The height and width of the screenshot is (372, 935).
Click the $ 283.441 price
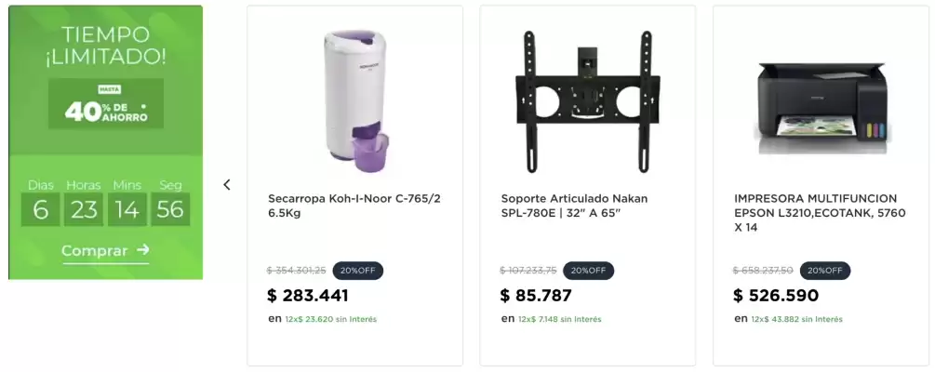coord(308,295)
